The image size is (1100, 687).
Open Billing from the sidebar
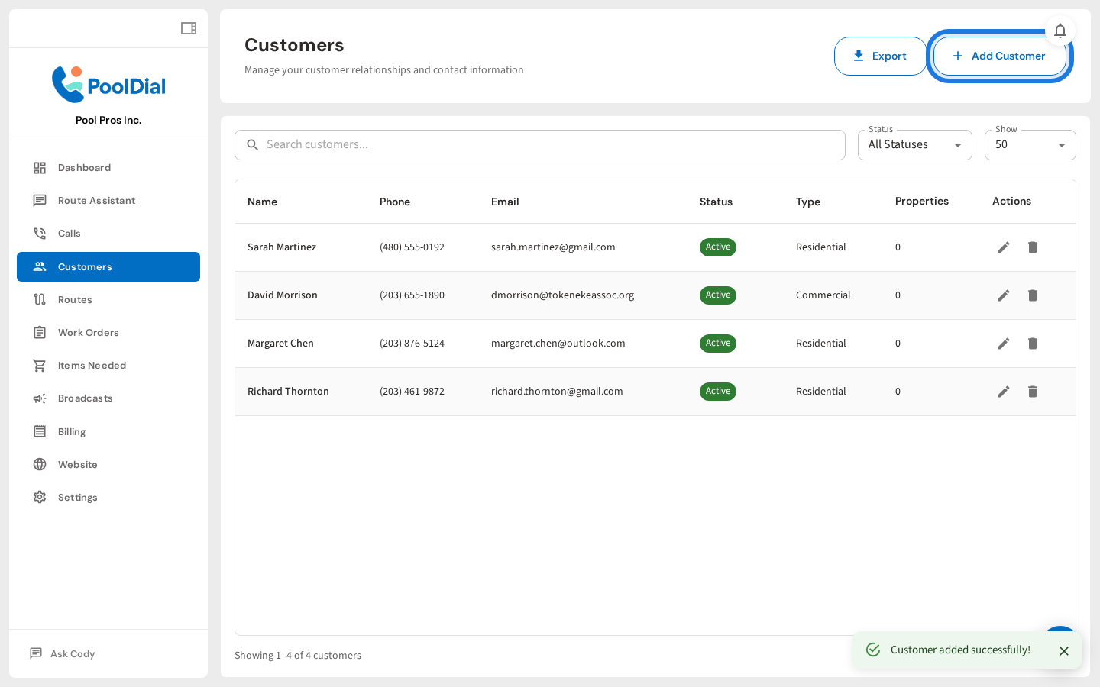(72, 432)
